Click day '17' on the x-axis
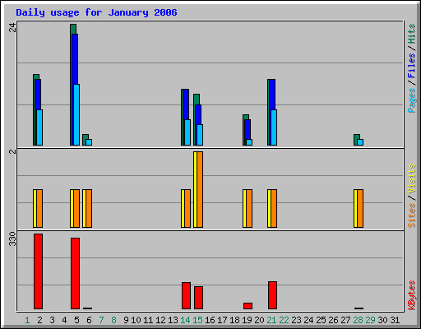Screen dimensions: 421x329 click(222, 320)
